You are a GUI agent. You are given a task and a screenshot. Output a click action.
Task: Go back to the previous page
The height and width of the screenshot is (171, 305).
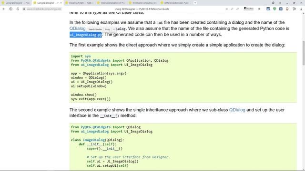pos(4,9)
